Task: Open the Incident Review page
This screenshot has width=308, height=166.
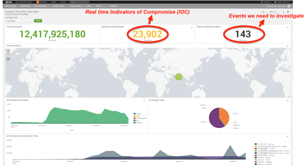Action: click(25, 6)
